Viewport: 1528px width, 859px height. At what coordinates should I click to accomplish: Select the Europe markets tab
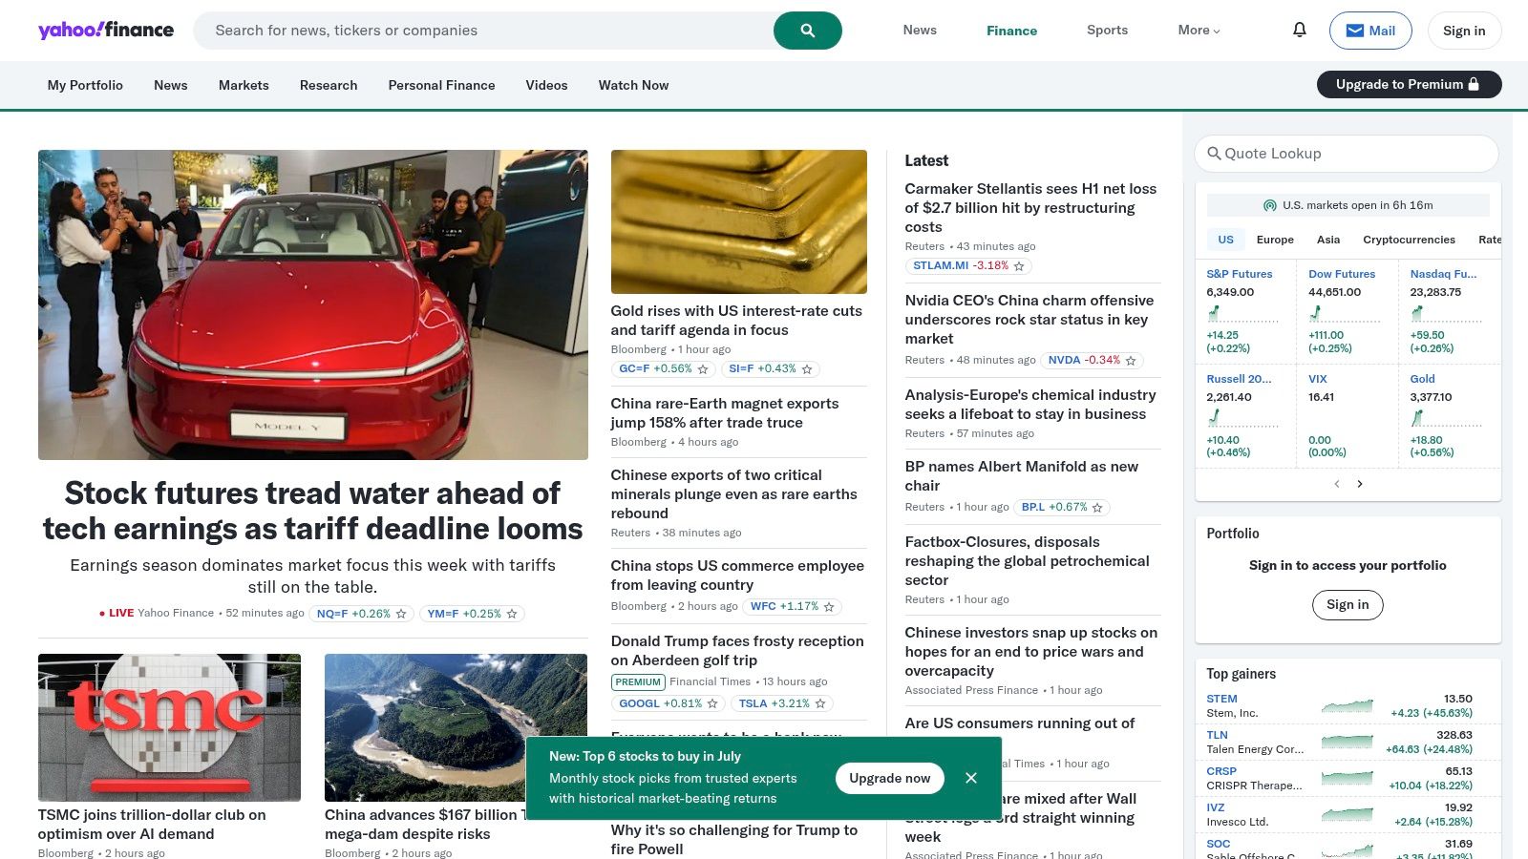click(x=1275, y=240)
